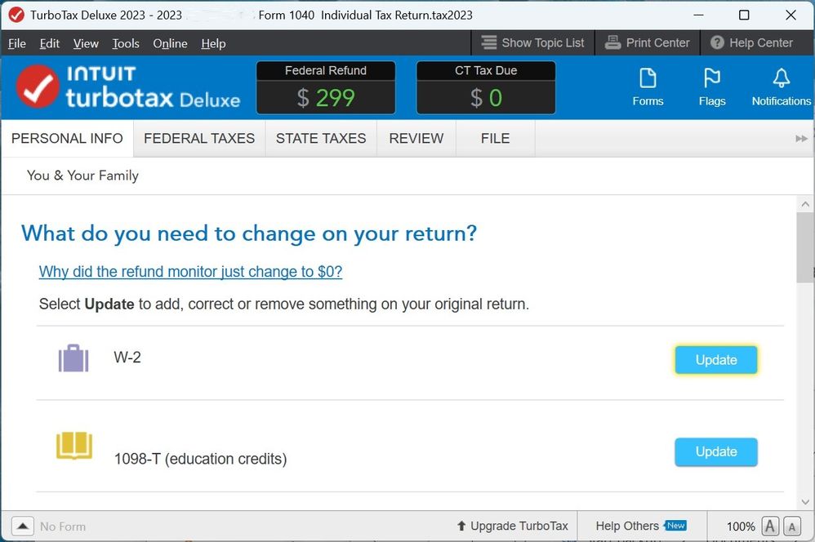Screen dimensions: 815x542
Task: Open the View menu
Action: (x=86, y=43)
